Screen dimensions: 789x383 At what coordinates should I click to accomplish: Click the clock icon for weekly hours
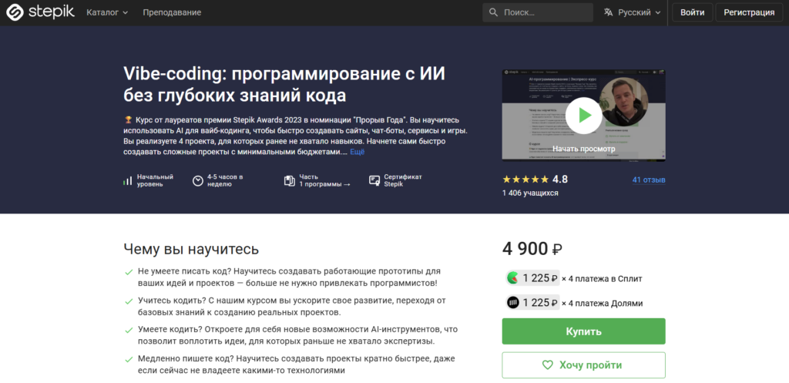point(198,180)
